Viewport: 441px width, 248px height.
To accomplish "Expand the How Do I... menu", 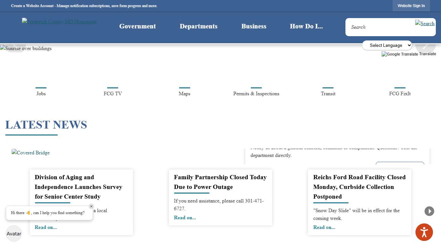I will (306, 26).
